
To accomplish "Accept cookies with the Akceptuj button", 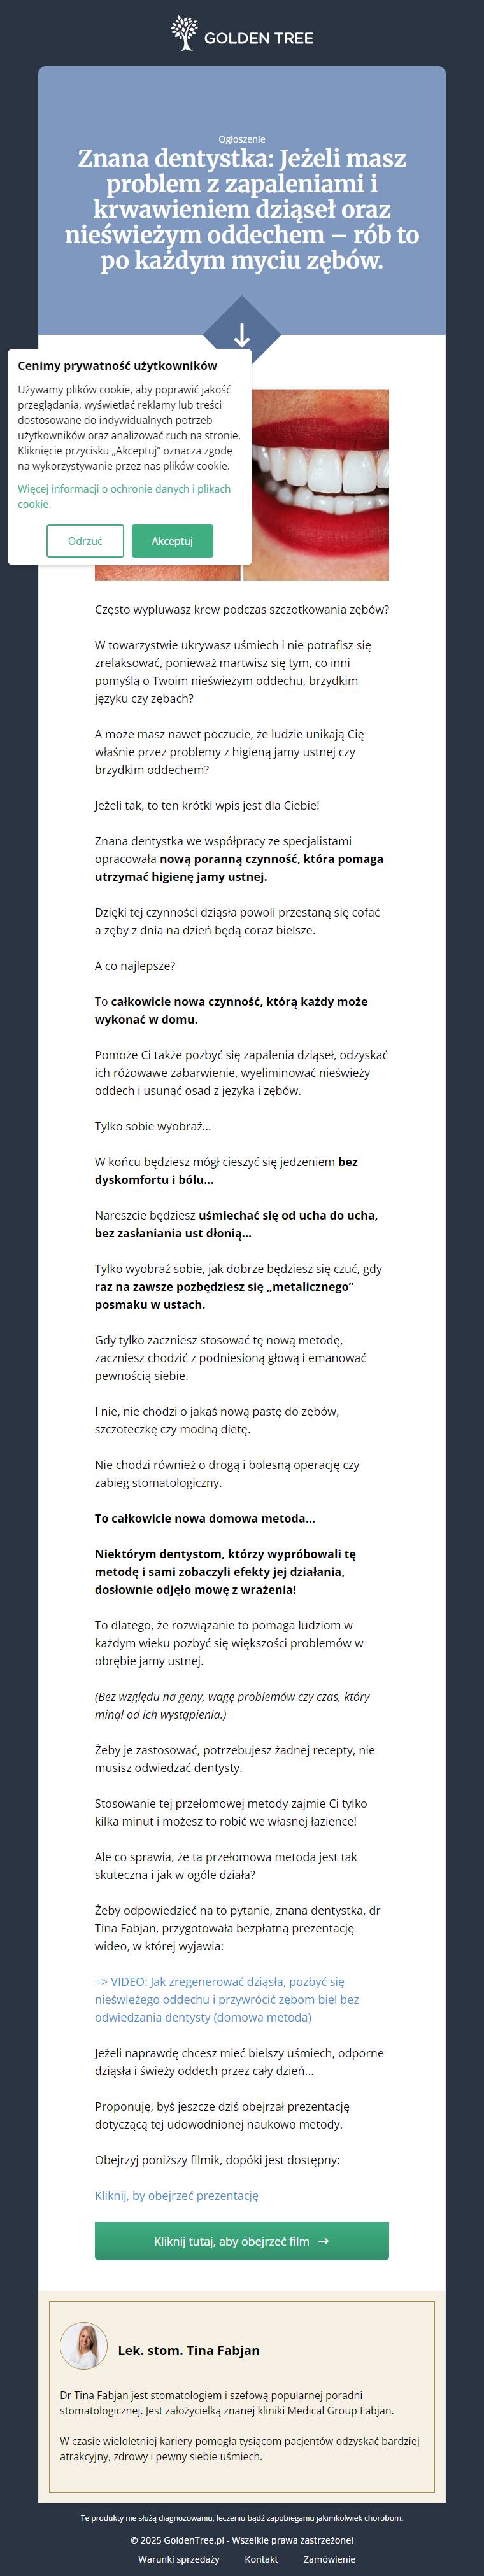I will tap(172, 541).
